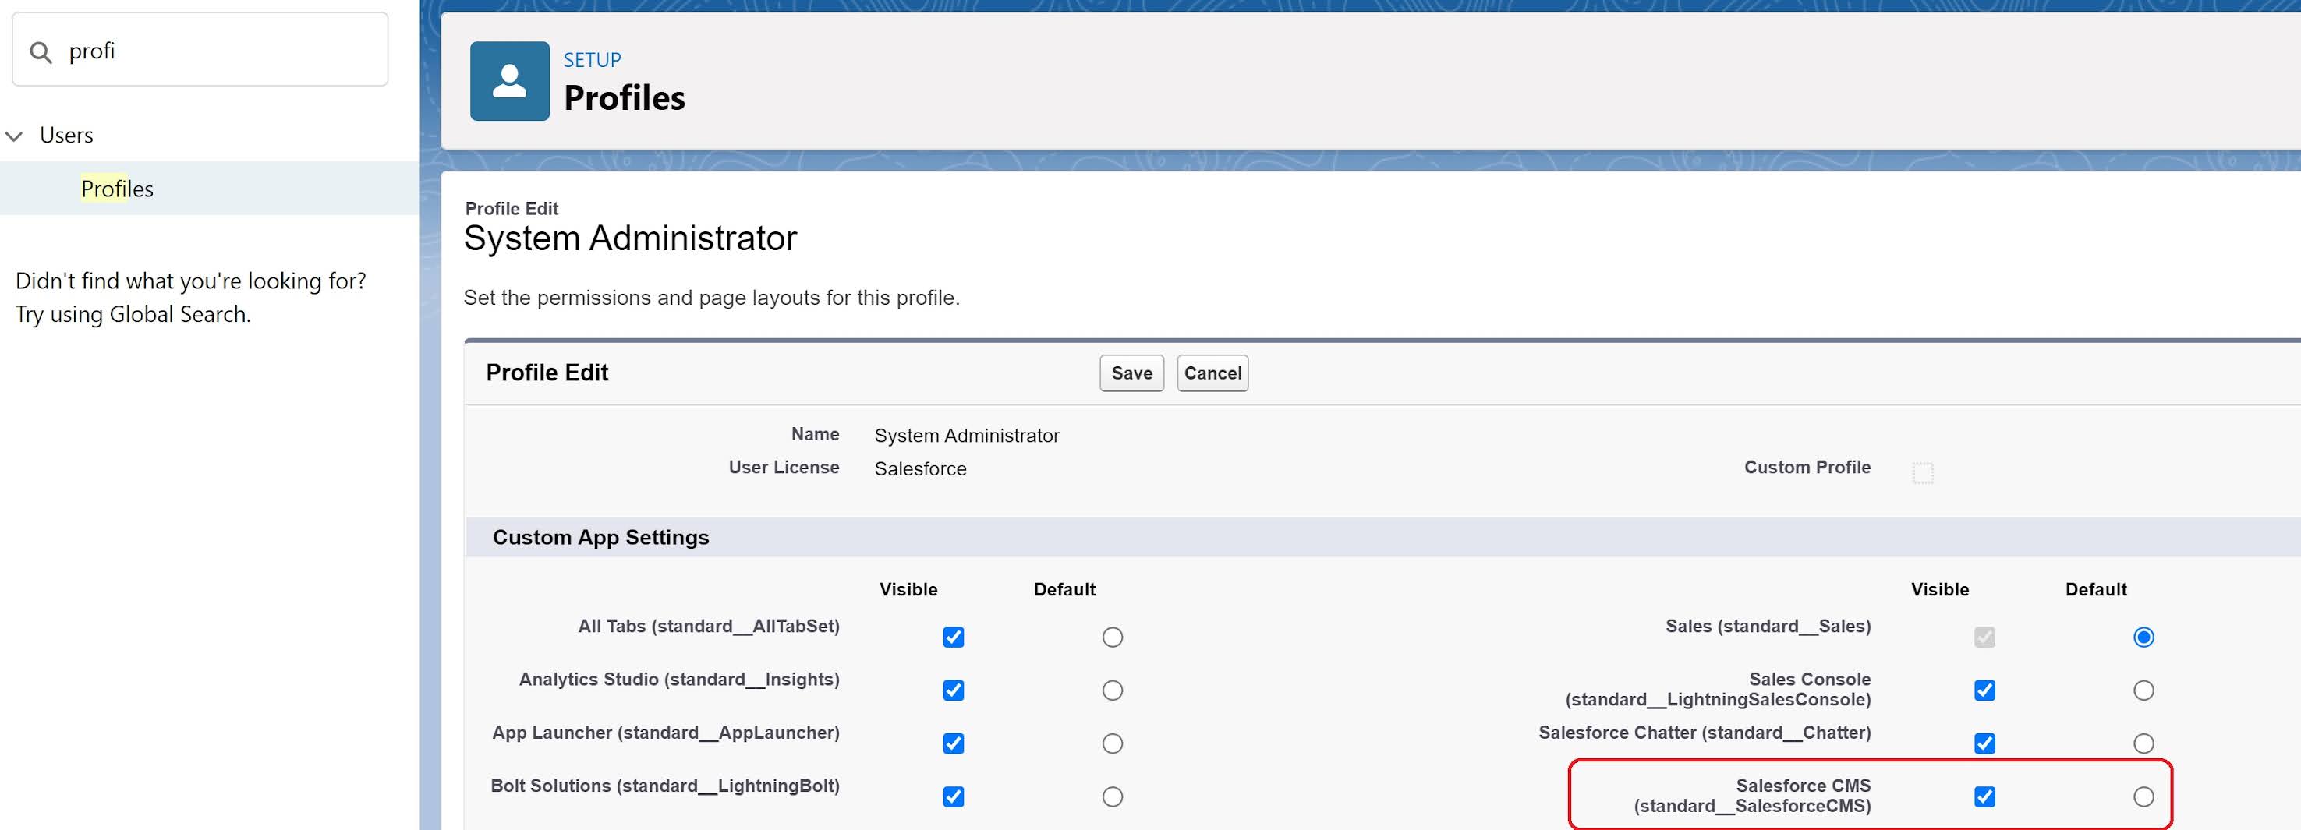Click the Sales Console app label
2301x830 pixels.
tap(1718, 689)
